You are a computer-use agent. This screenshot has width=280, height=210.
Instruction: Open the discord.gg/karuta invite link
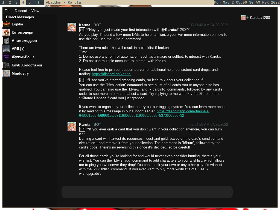(111, 74)
